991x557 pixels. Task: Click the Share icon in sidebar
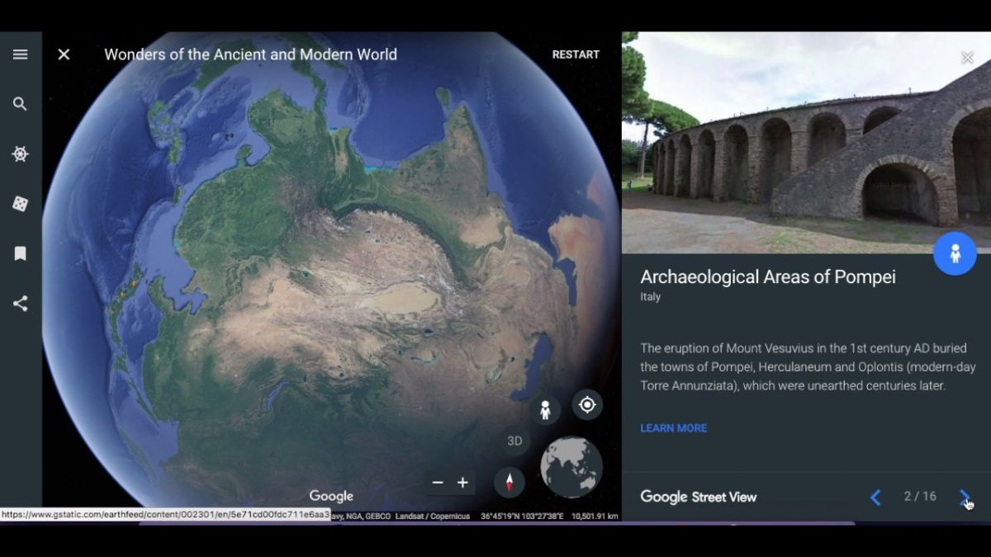point(21,304)
